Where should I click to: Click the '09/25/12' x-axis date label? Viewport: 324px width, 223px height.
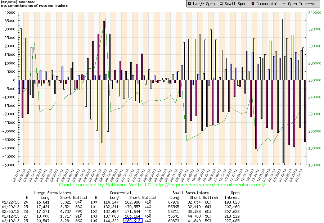(184, 175)
